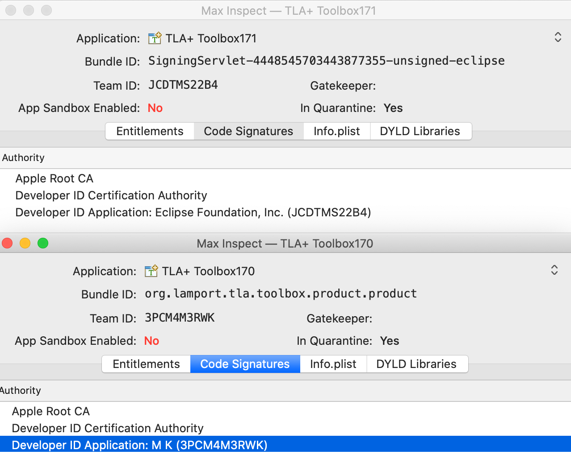
Task: Switch to DYLD Libraries tab for Toolbox170
Action: 417,364
